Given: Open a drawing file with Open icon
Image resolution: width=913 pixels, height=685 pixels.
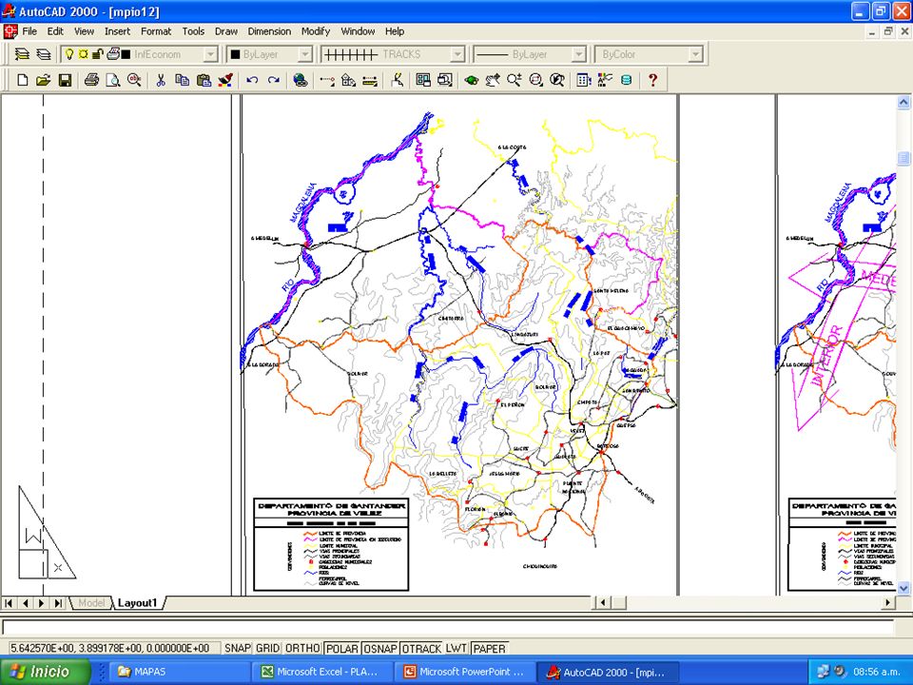Looking at the screenshot, I should click(x=43, y=80).
